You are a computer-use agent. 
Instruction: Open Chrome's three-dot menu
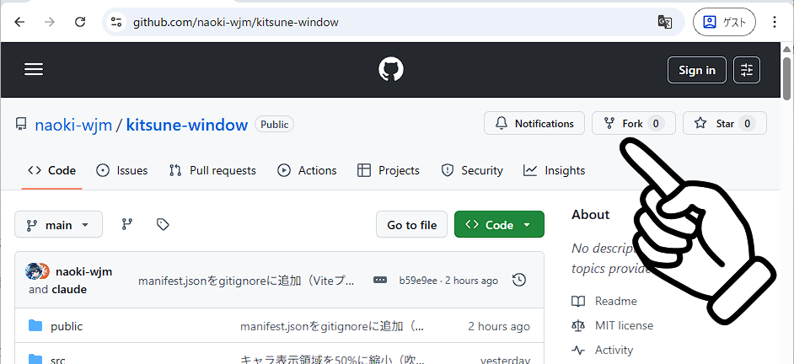(x=775, y=22)
